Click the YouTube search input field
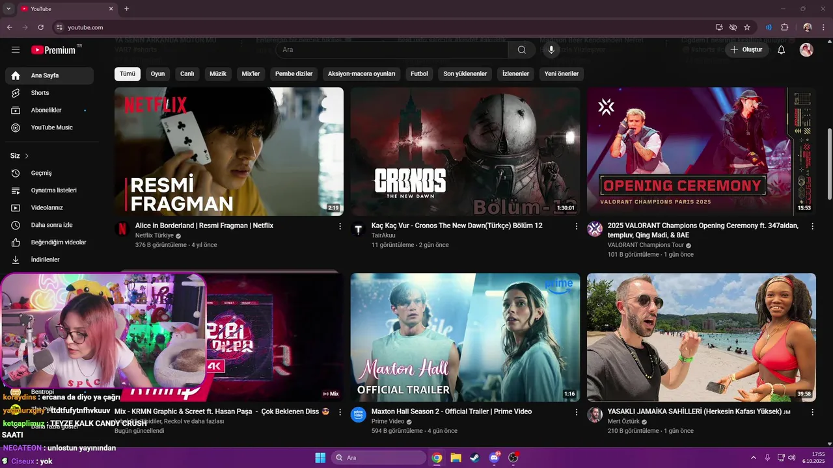Screen dimensions: 833x468 click(x=392, y=50)
